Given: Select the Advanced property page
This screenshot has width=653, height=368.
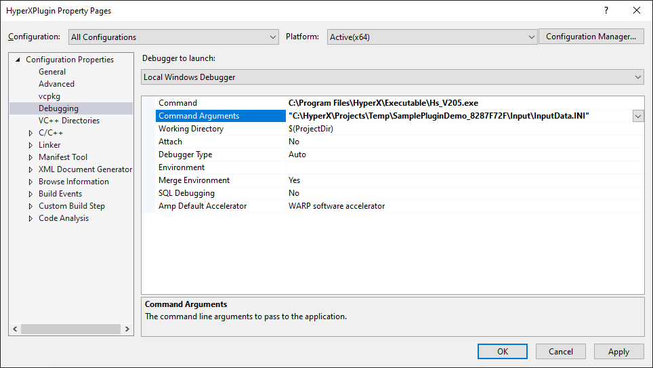Looking at the screenshot, I should (x=56, y=84).
